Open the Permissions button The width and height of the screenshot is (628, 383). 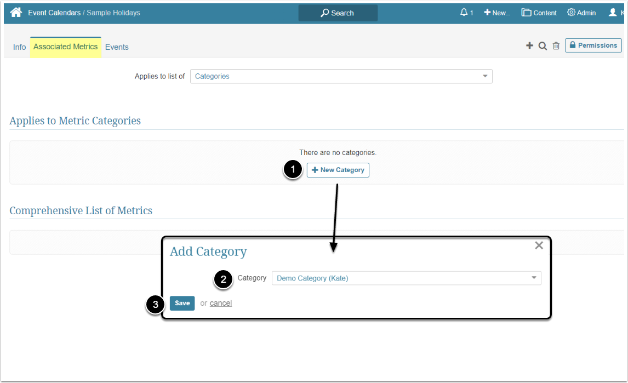pyautogui.click(x=593, y=45)
